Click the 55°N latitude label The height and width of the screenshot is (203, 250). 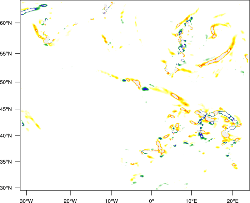6,54
